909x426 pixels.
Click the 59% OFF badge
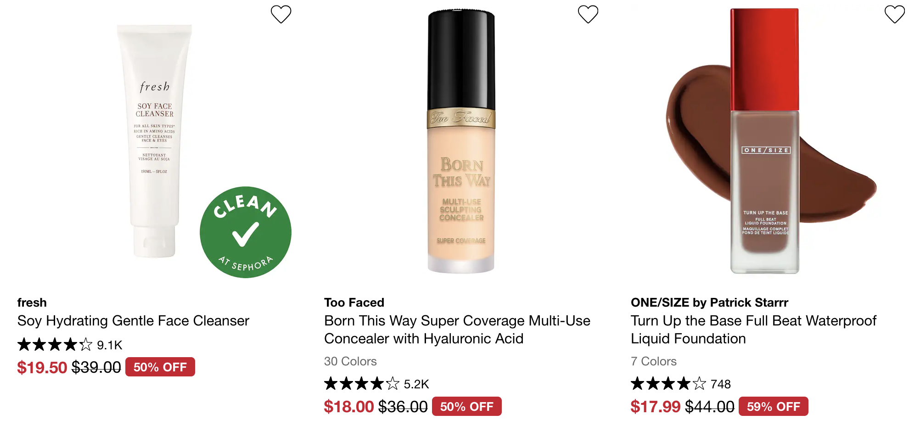774,406
